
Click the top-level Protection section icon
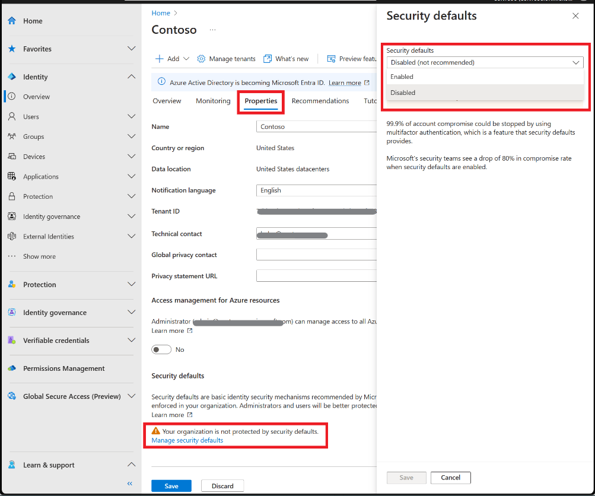(x=12, y=284)
